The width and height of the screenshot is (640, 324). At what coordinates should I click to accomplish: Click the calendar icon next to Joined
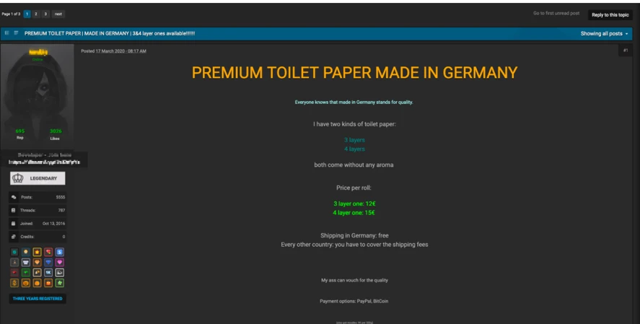coord(14,224)
